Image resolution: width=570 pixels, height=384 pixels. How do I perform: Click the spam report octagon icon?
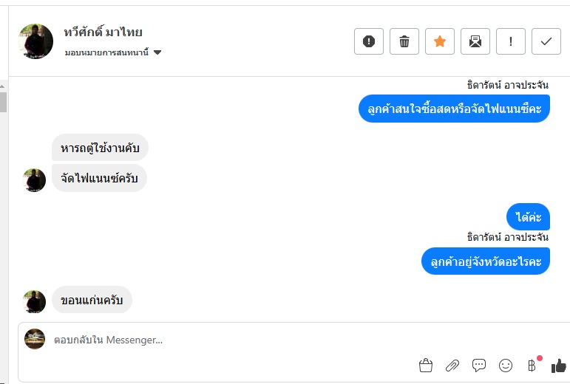pos(369,41)
